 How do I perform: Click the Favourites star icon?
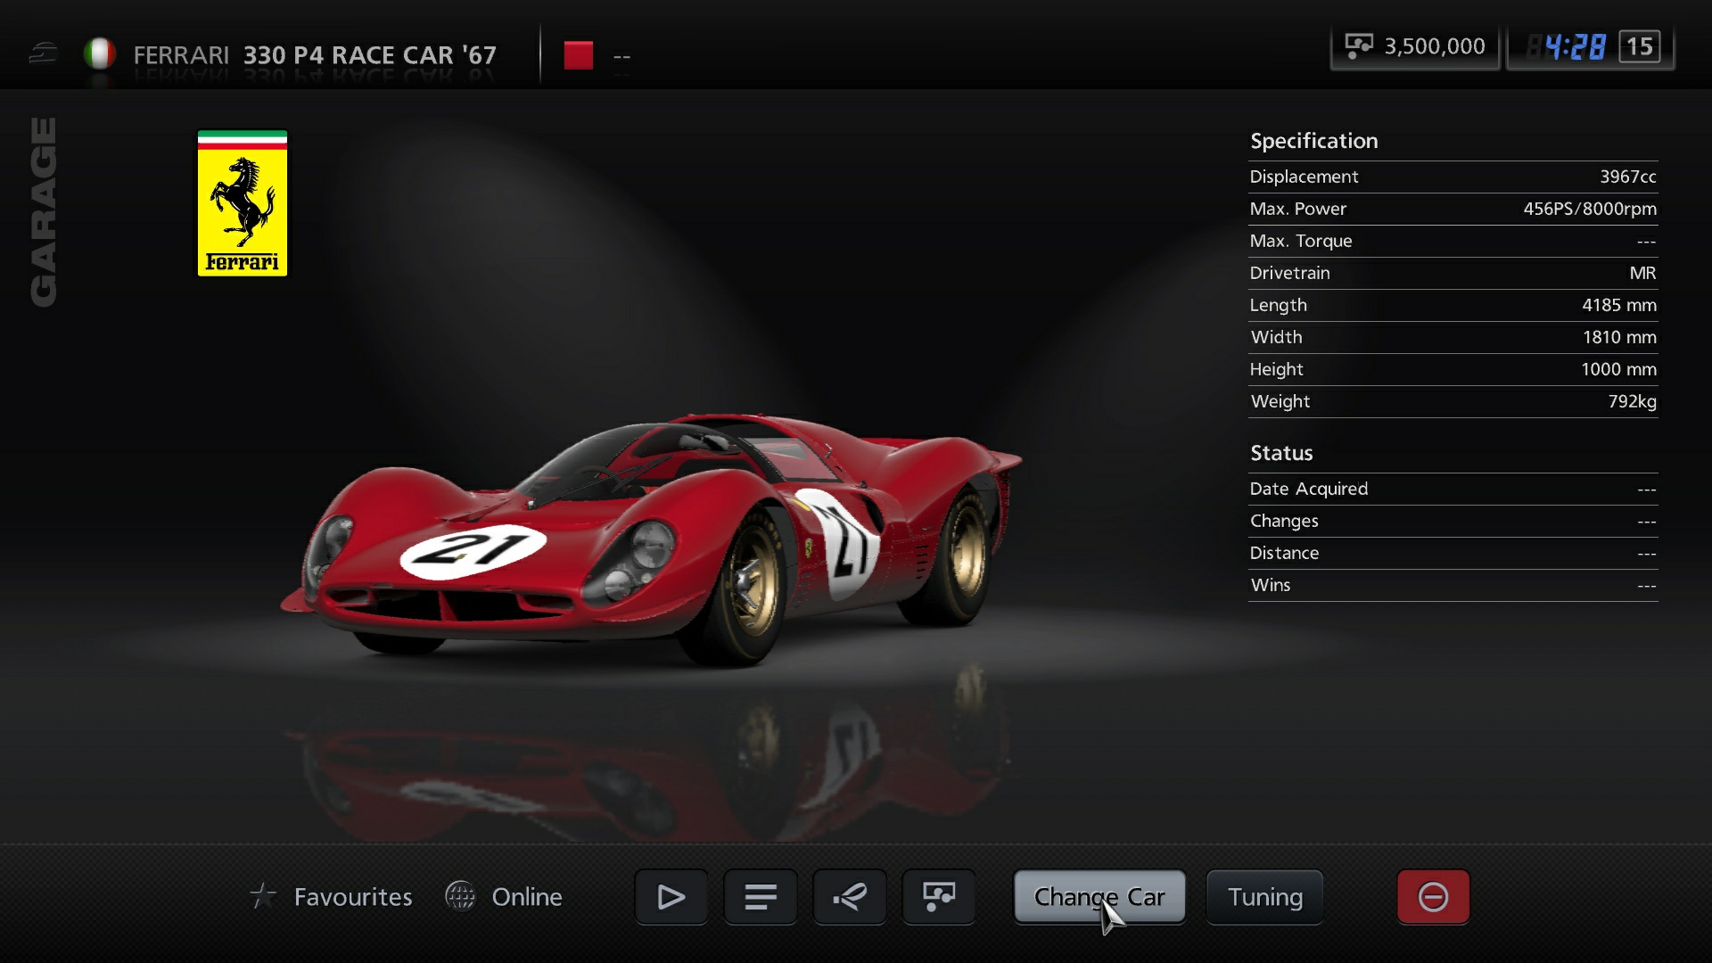coord(263,896)
